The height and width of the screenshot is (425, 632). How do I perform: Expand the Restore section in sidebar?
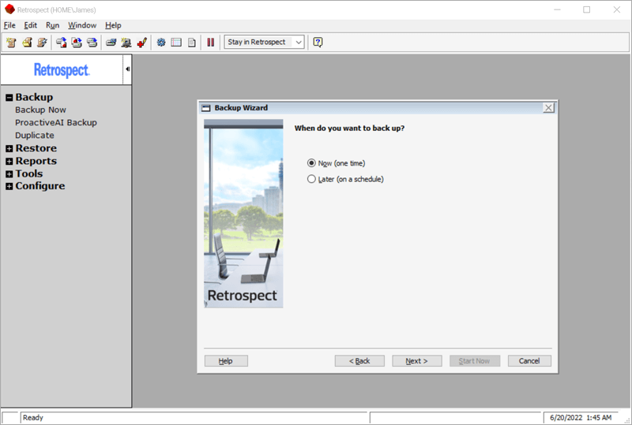pyautogui.click(x=9, y=148)
